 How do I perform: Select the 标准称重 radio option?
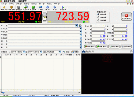(x=98, y=14)
